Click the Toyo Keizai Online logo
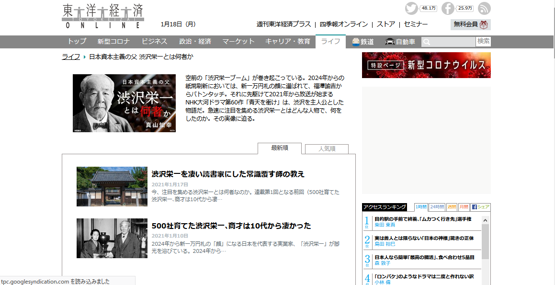Viewport: 555px width, 285px height. [103, 16]
